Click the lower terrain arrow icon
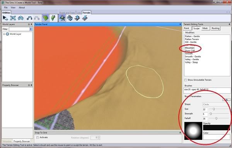The height and width of the screenshot is (148, 232). (85, 18)
